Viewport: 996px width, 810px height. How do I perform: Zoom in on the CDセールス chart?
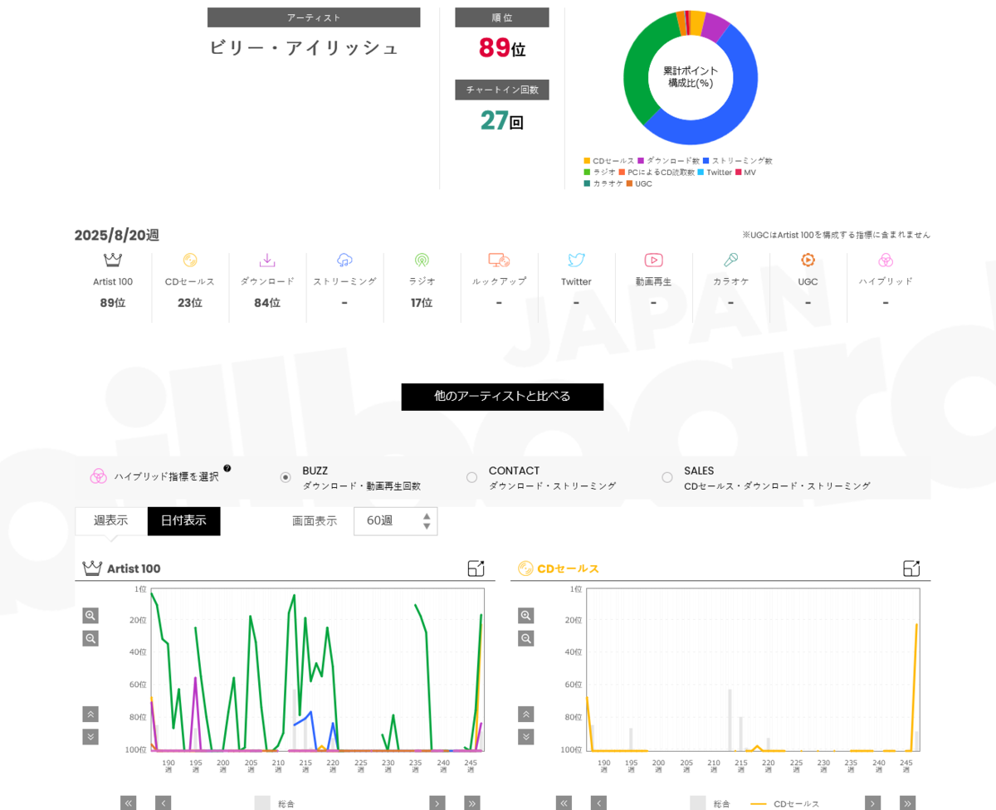coord(526,616)
